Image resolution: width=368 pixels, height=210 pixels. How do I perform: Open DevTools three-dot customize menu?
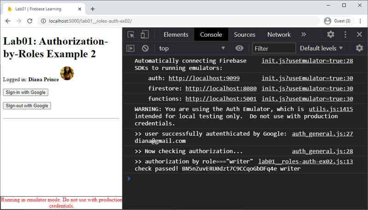click(345, 35)
